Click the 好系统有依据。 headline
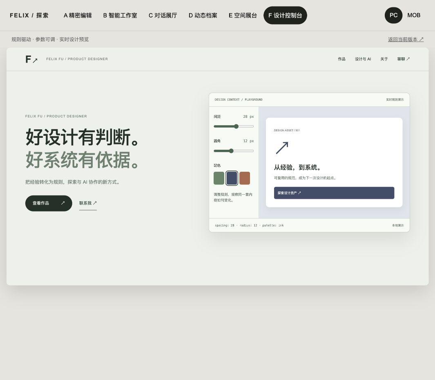This screenshot has height=380, width=435. 83,160
